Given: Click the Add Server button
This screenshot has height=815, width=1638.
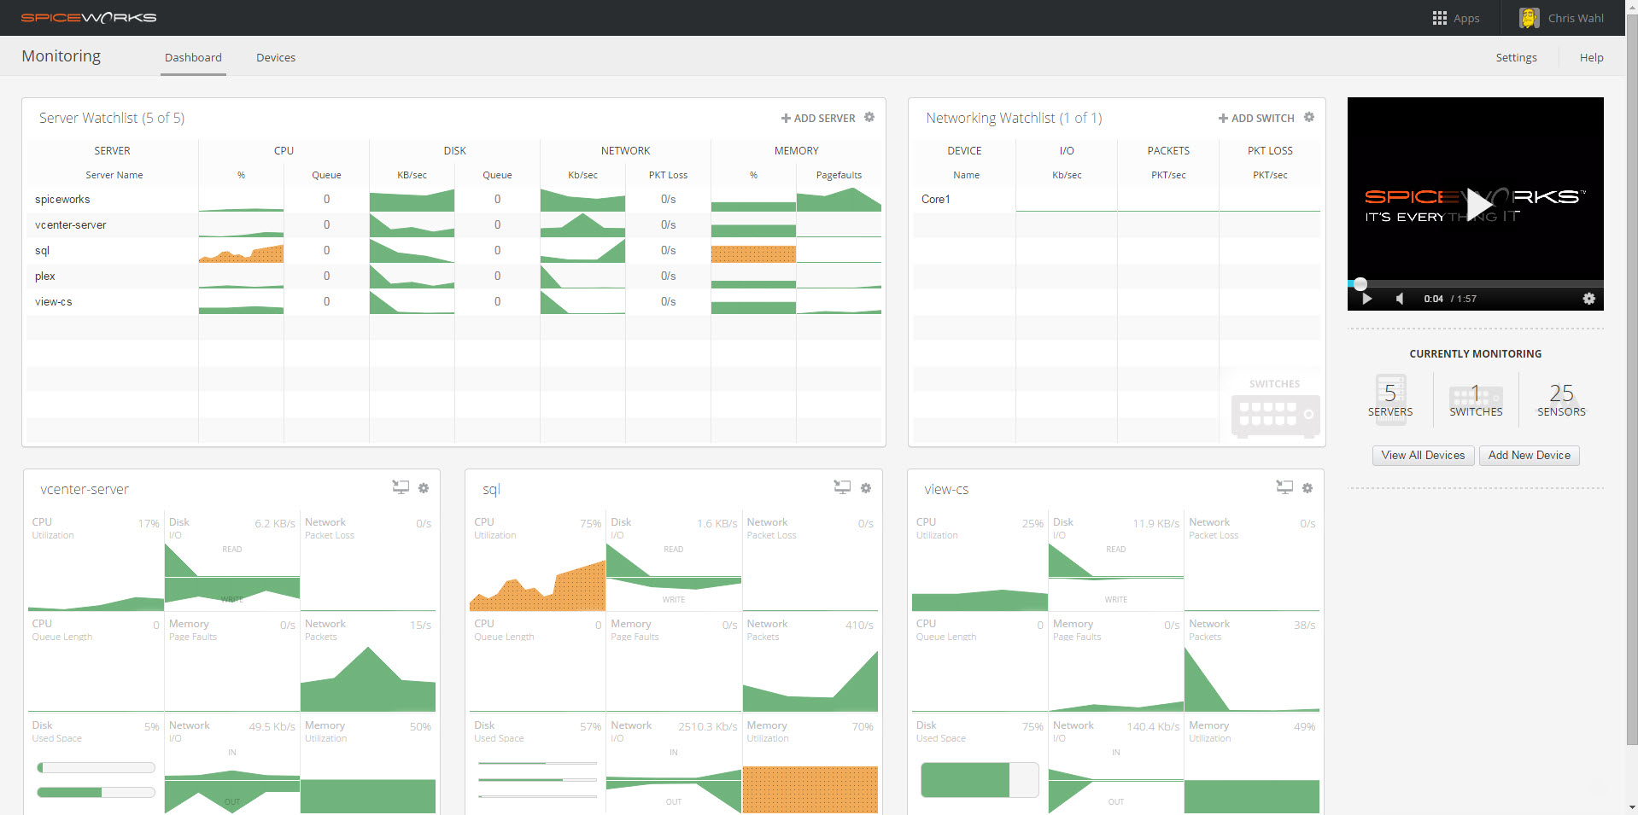Looking at the screenshot, I should tap(818, 118).
